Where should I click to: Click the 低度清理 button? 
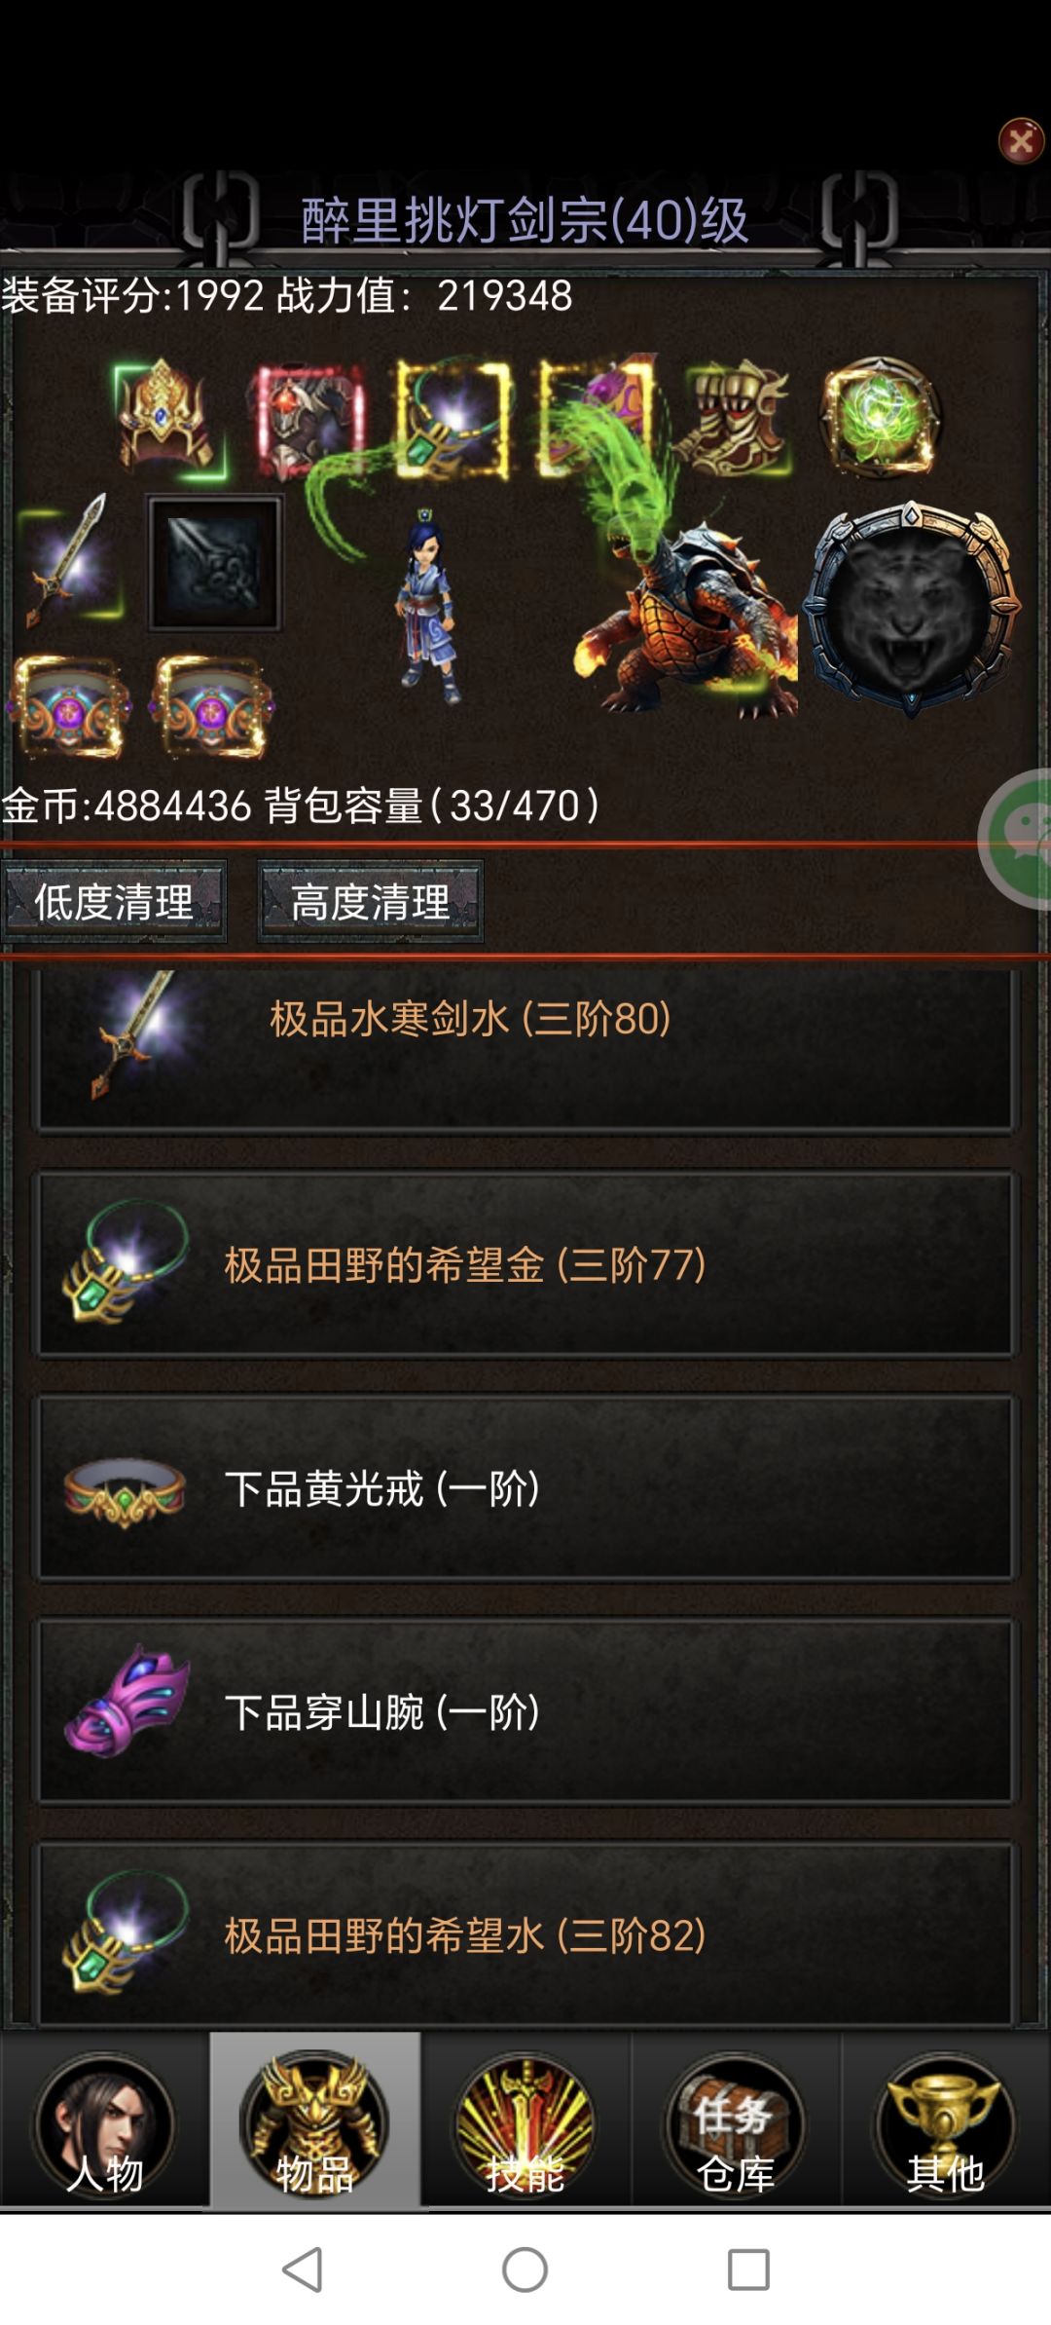coord(114,901)
